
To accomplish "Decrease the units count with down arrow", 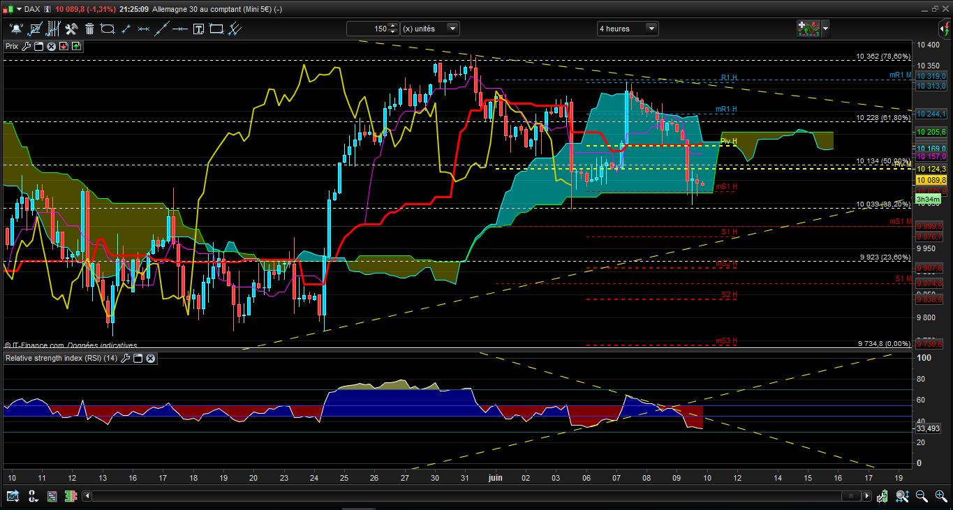I will click(392, 31).
